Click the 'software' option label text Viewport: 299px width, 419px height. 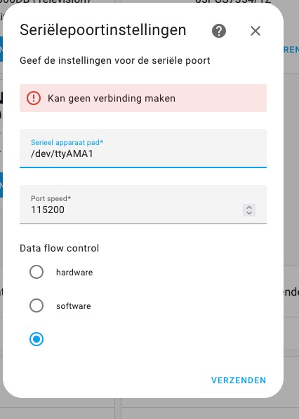[x=73, y=306]
